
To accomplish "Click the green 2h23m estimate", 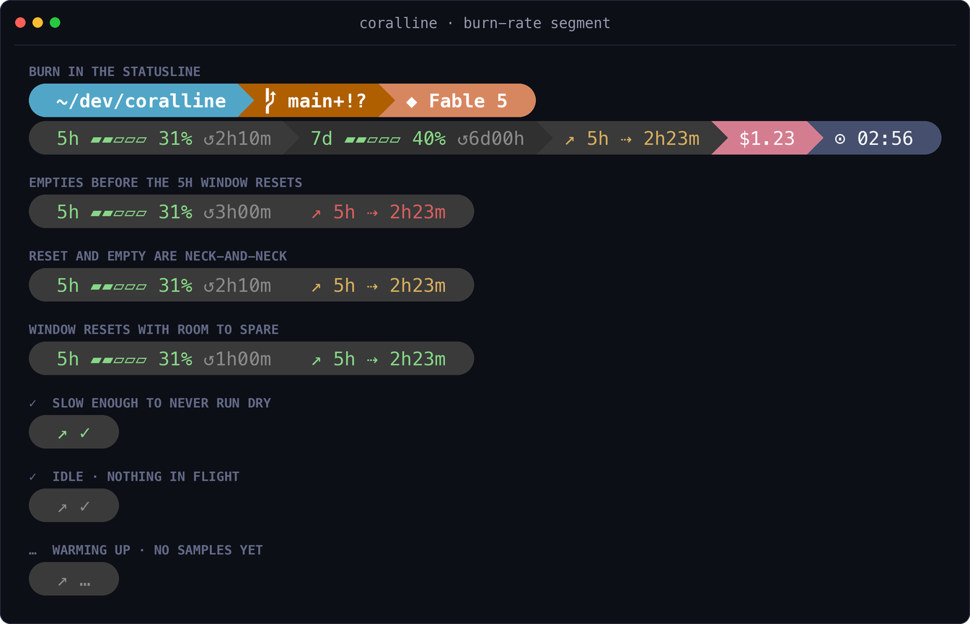I will click(x=418, y=359).
